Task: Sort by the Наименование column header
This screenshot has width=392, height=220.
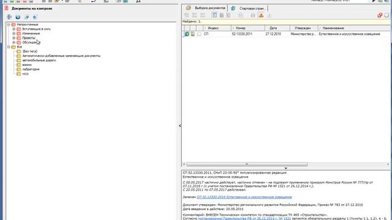Action: point(354,28)
